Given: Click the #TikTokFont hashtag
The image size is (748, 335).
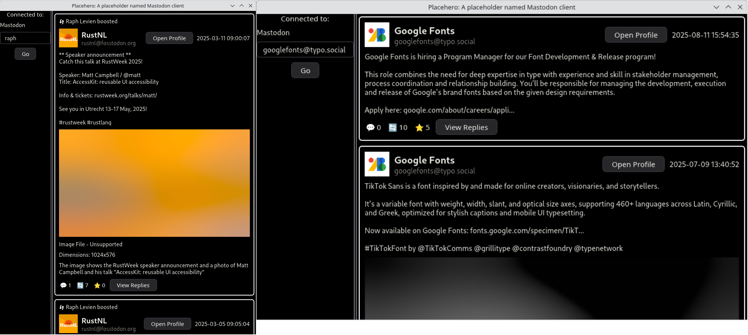Looking at the screenshot, I should point(385,249).
